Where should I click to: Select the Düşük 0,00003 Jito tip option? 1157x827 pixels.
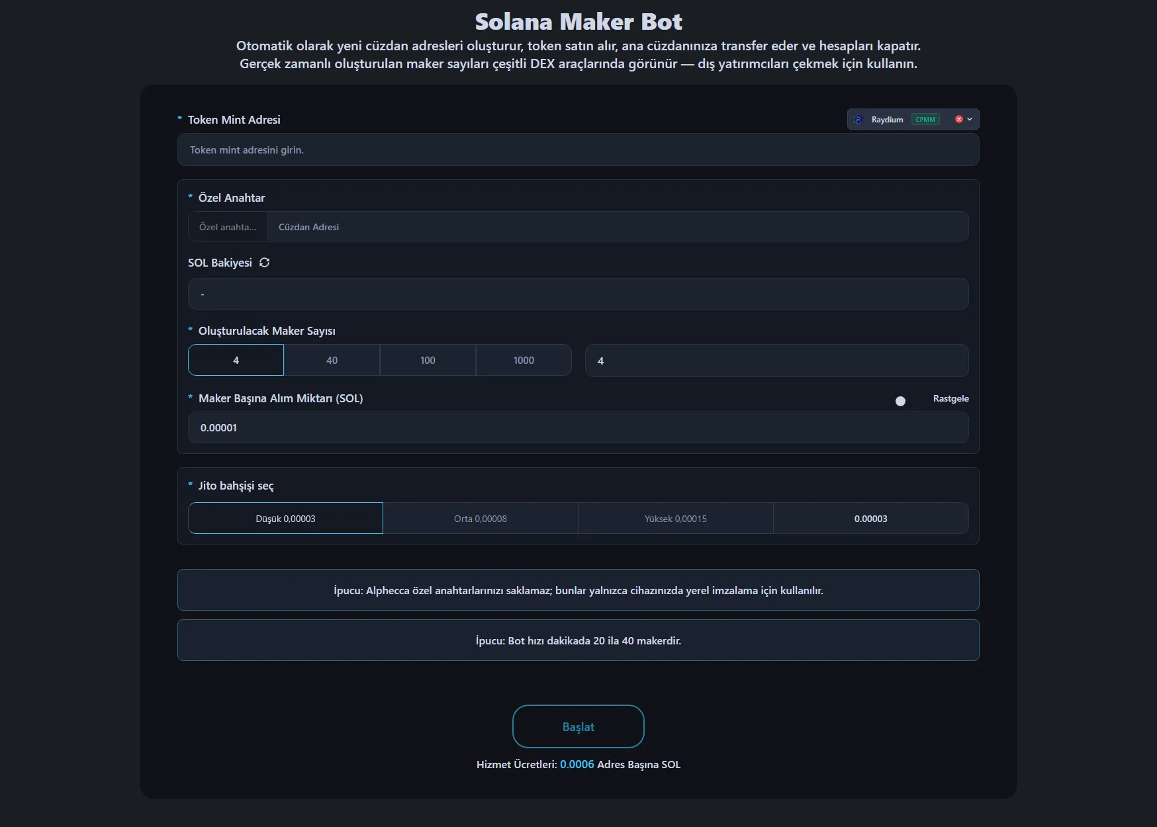[285, 519]
